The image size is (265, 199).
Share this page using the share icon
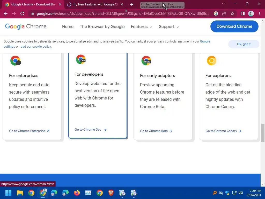pyautogui.click(x=224, y=13)
